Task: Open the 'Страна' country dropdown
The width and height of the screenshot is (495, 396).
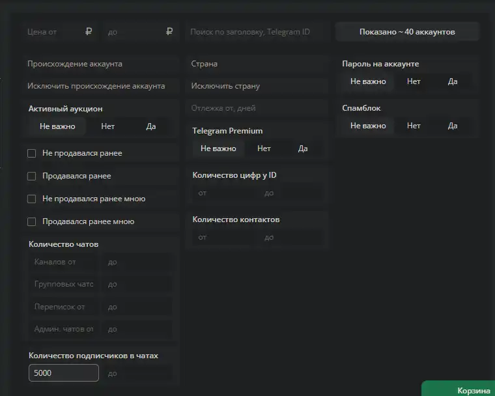Action: tap(258, 64)
